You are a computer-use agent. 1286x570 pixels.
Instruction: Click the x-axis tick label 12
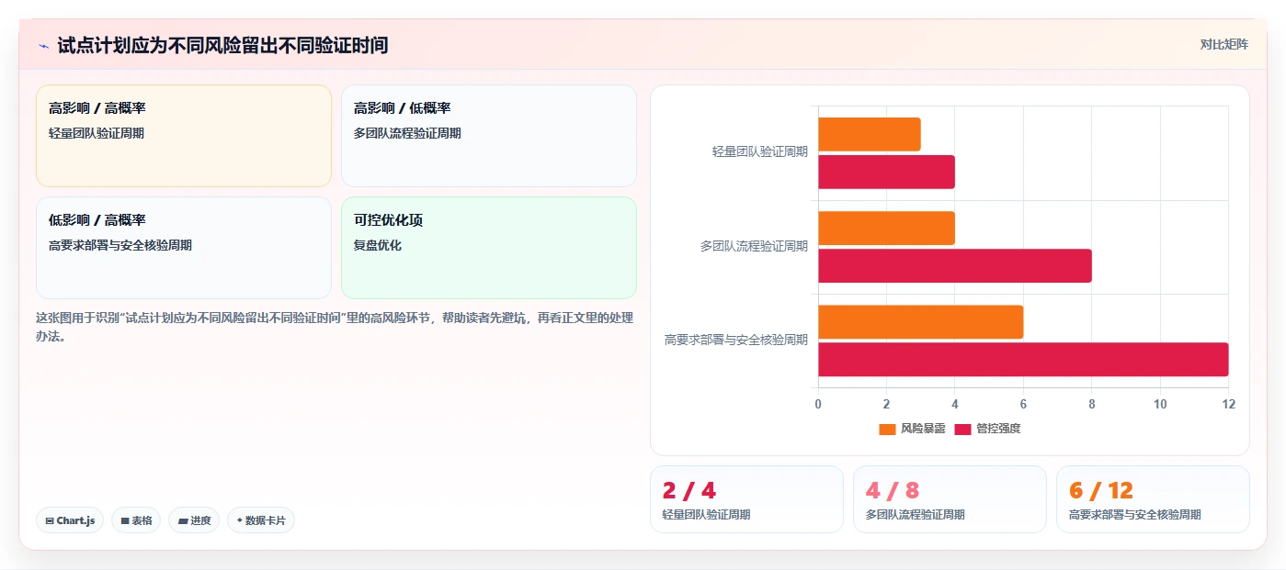[1228, 404]
